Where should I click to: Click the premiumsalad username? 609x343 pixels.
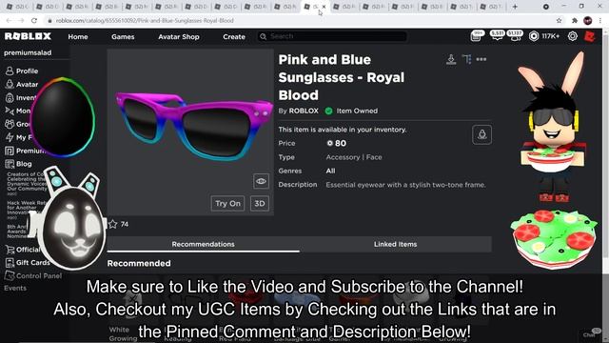point(28,52)
